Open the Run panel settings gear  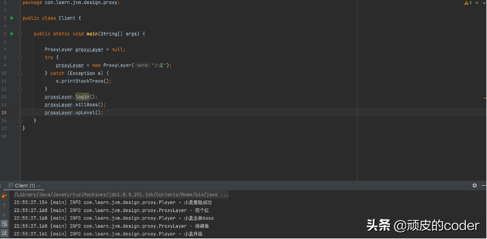474,186
